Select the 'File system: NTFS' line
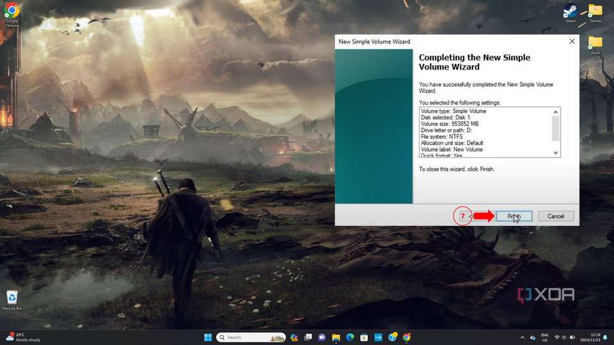Image resolution: width=614 pixels, height=345 pixels. click(442, 137)
